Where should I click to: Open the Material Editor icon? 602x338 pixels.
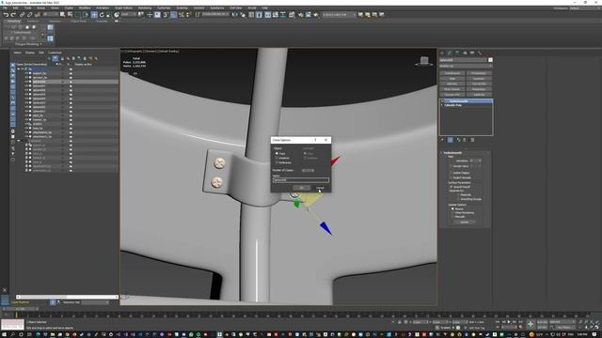pos(292,15)
